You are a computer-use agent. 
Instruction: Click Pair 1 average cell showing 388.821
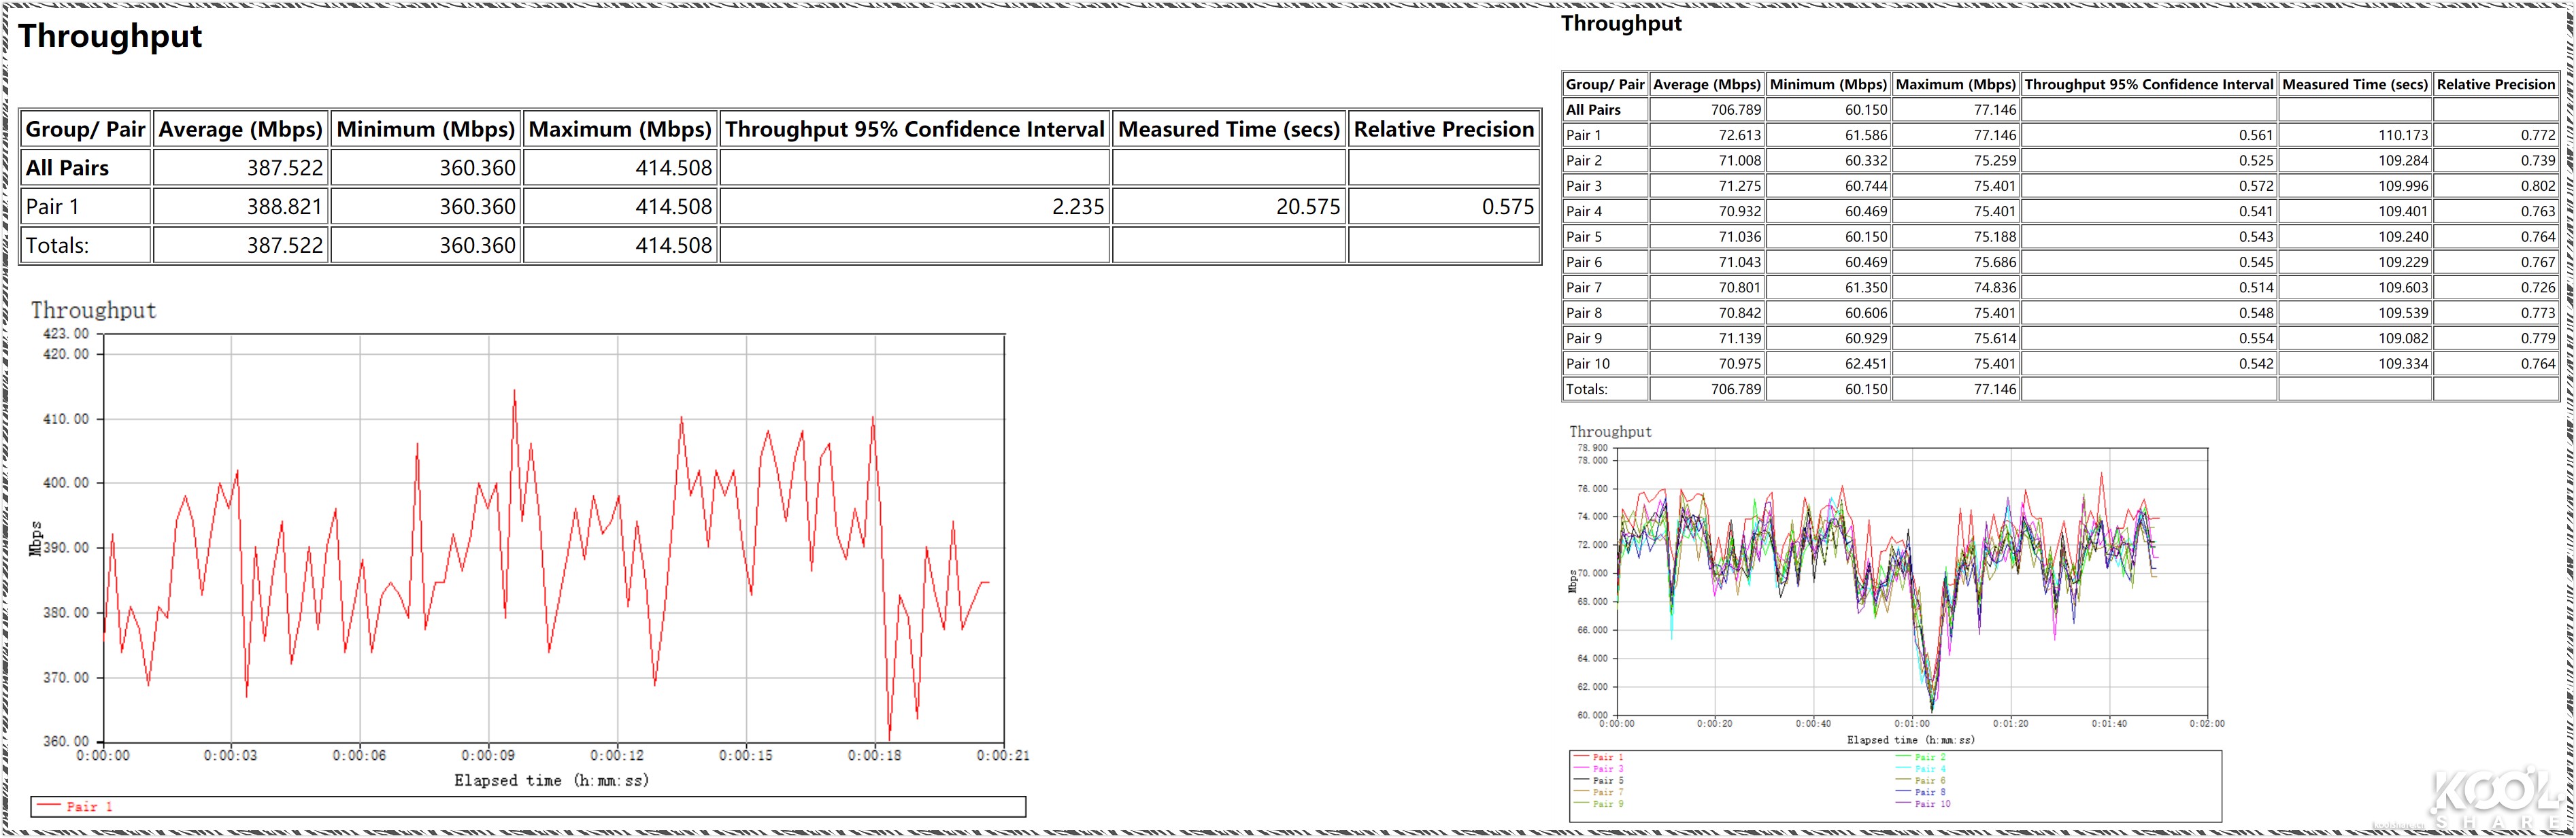click(284, 207)
